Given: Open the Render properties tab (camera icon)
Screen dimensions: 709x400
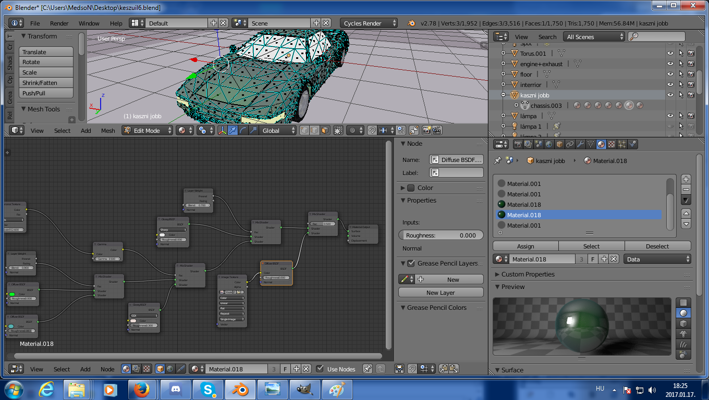Looking at the screenshot, I should [518, 144].
